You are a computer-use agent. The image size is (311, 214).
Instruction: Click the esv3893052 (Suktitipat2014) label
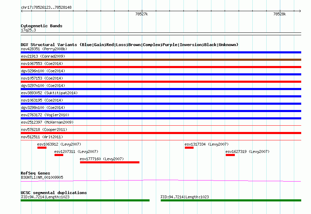(x=49, y=93)
